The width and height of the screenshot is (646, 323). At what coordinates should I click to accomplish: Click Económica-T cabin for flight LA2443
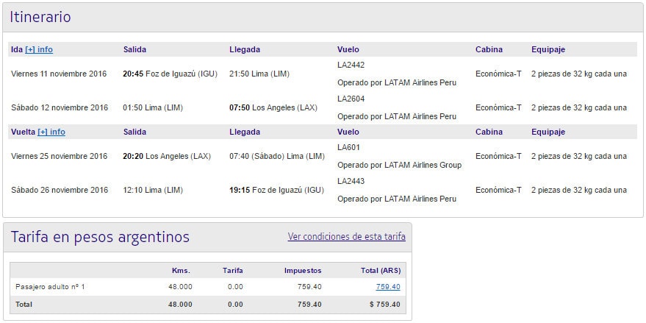[x=498, y=190]
